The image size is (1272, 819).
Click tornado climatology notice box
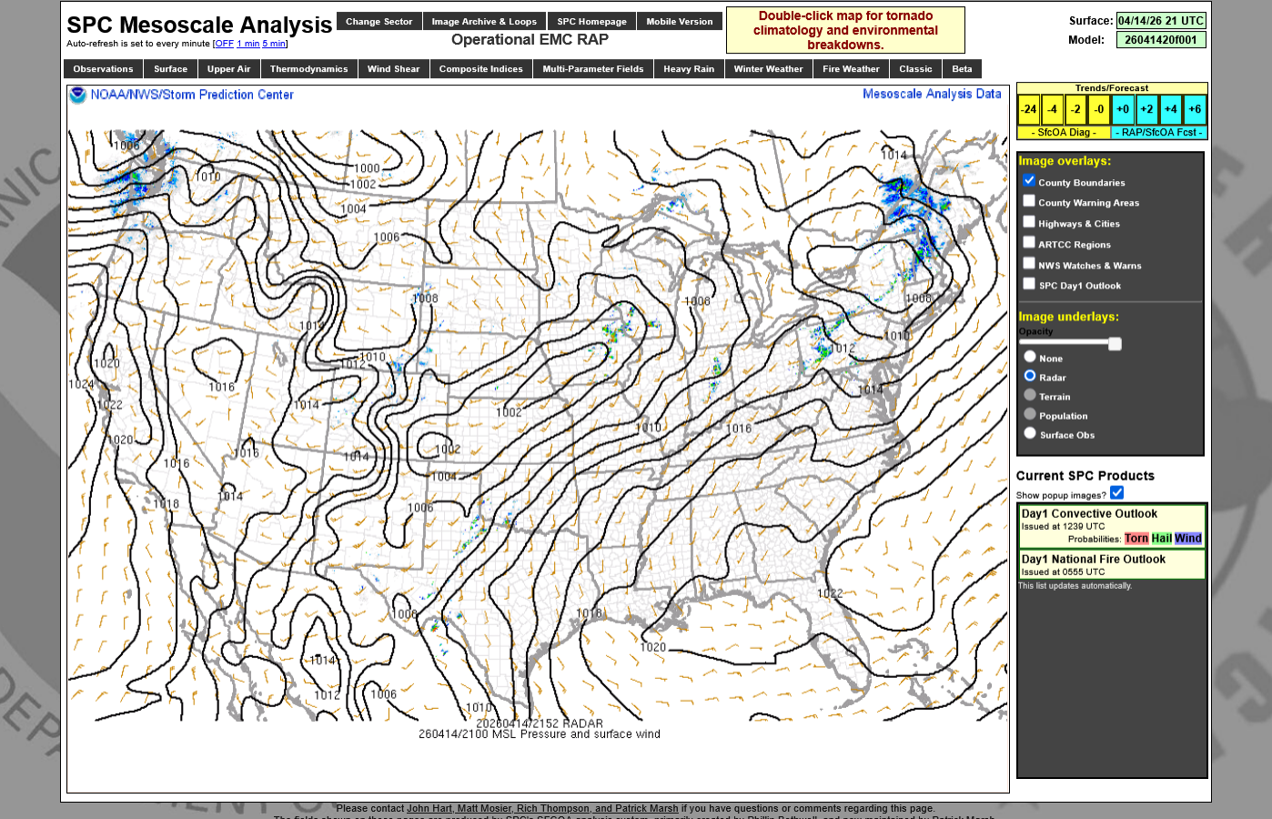[845, 30]
